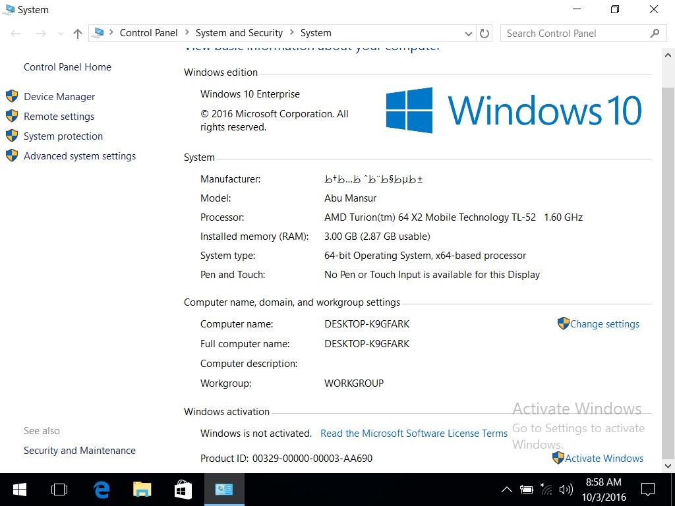The image size is (675, 506).
Task: Click shield icon beside Remote settings
Action: pos(12,116)
